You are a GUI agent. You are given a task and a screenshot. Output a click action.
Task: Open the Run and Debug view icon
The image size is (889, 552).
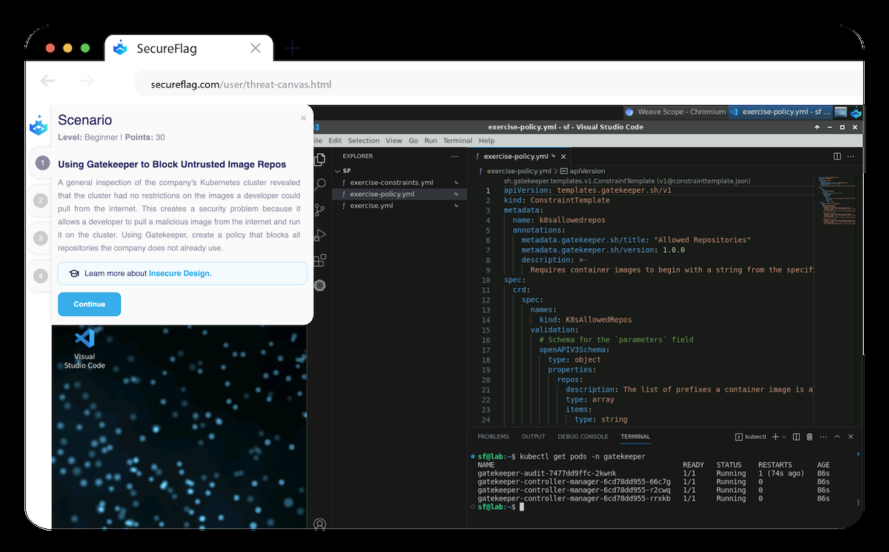[x=321, y=235]
